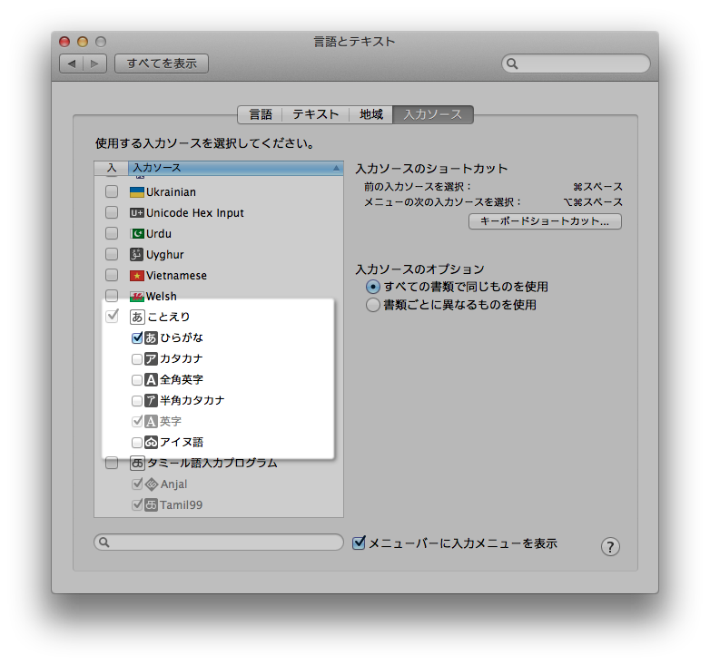
Task: Click the Tamil99 label
Action: [x=181, y=504]
